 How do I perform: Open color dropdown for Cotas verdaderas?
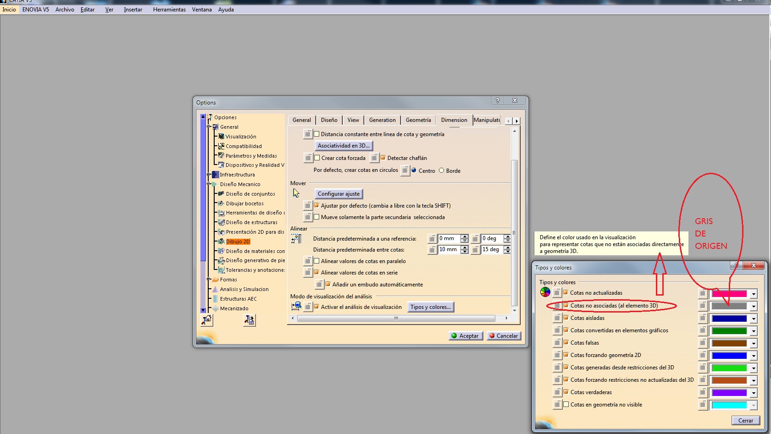[753, 393]
